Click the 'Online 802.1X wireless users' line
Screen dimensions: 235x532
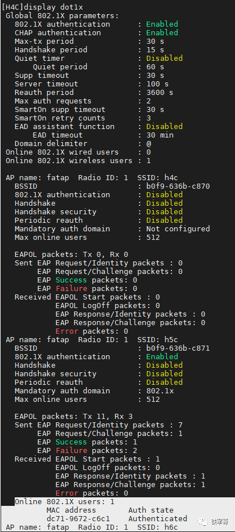pos(78,160)
